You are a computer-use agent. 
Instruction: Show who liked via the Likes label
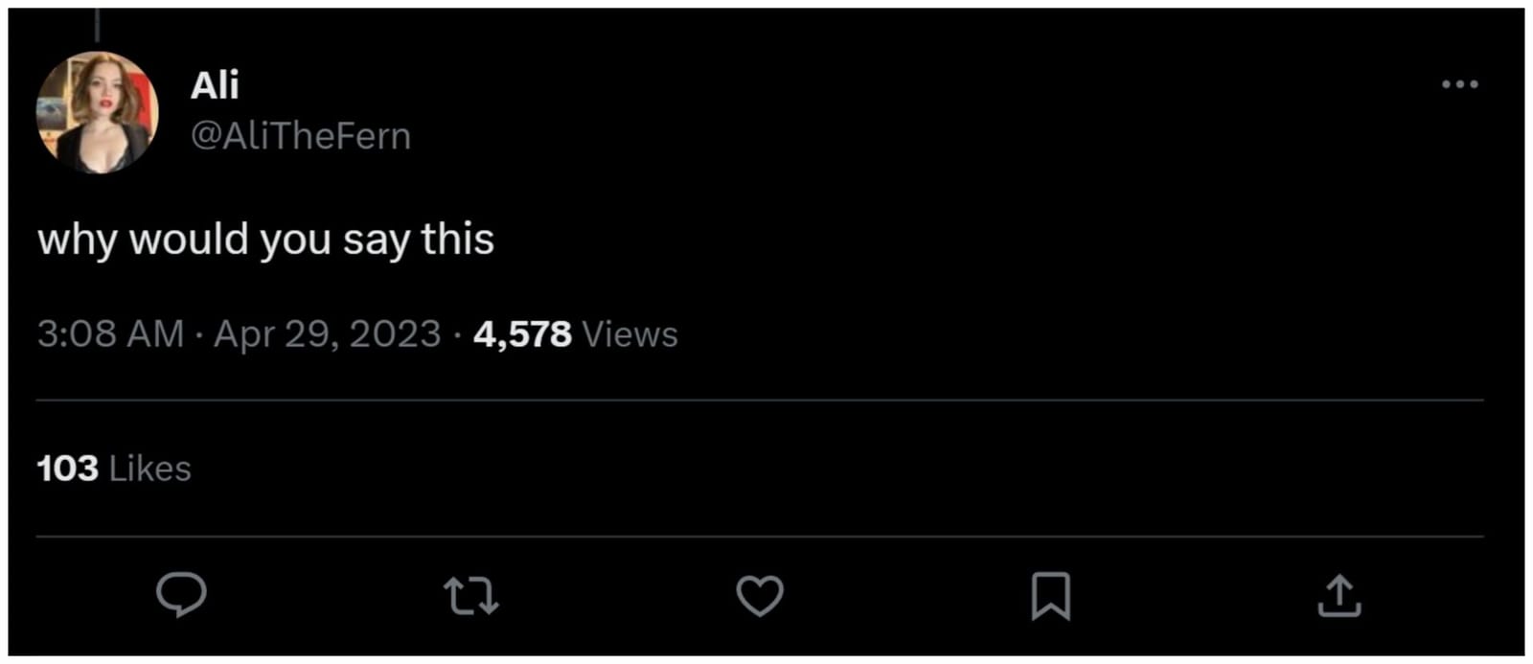[149, 469]
